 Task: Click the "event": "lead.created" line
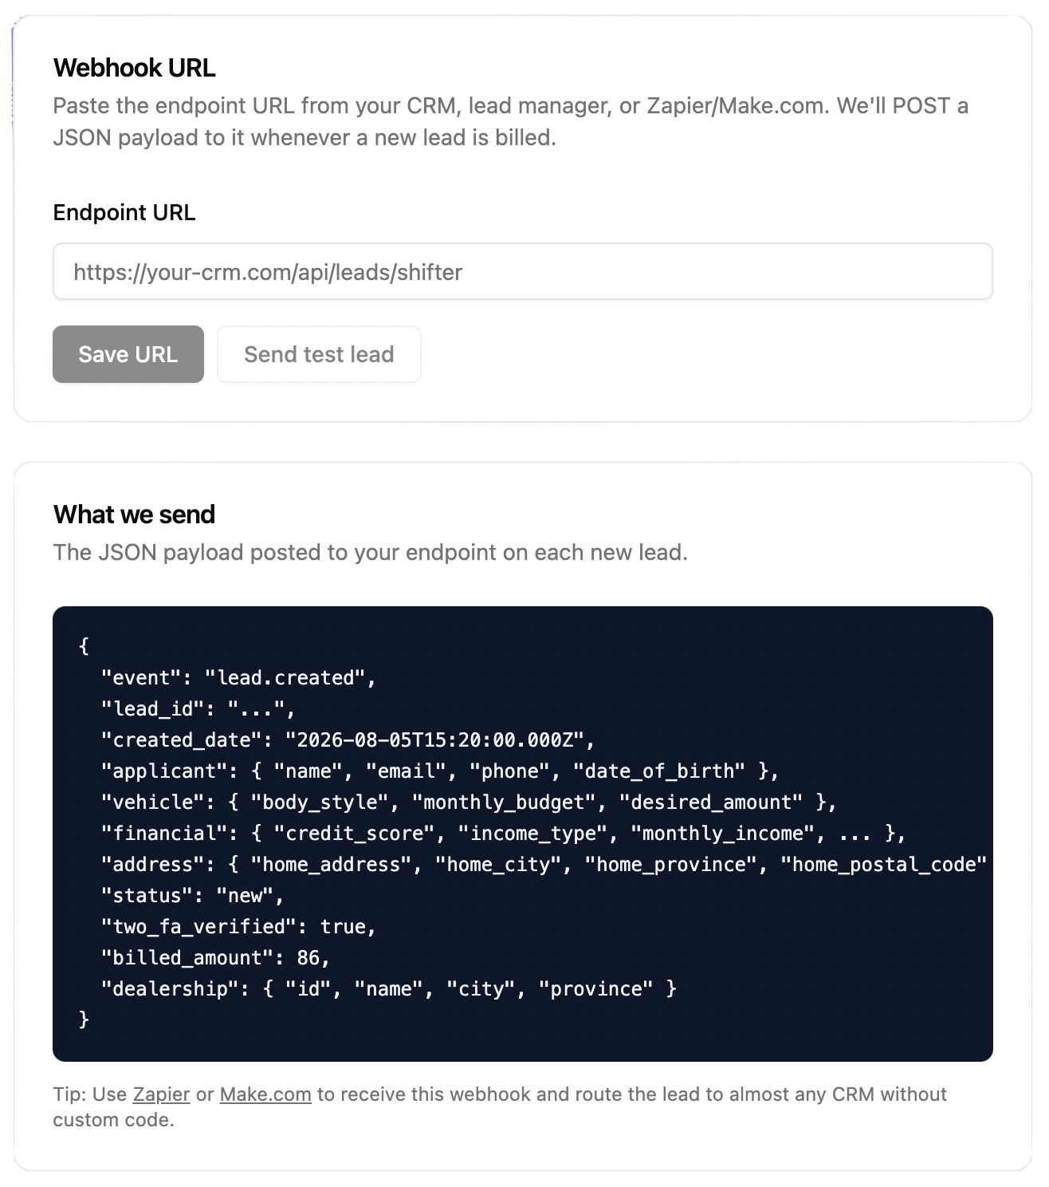tap(238, 678)
